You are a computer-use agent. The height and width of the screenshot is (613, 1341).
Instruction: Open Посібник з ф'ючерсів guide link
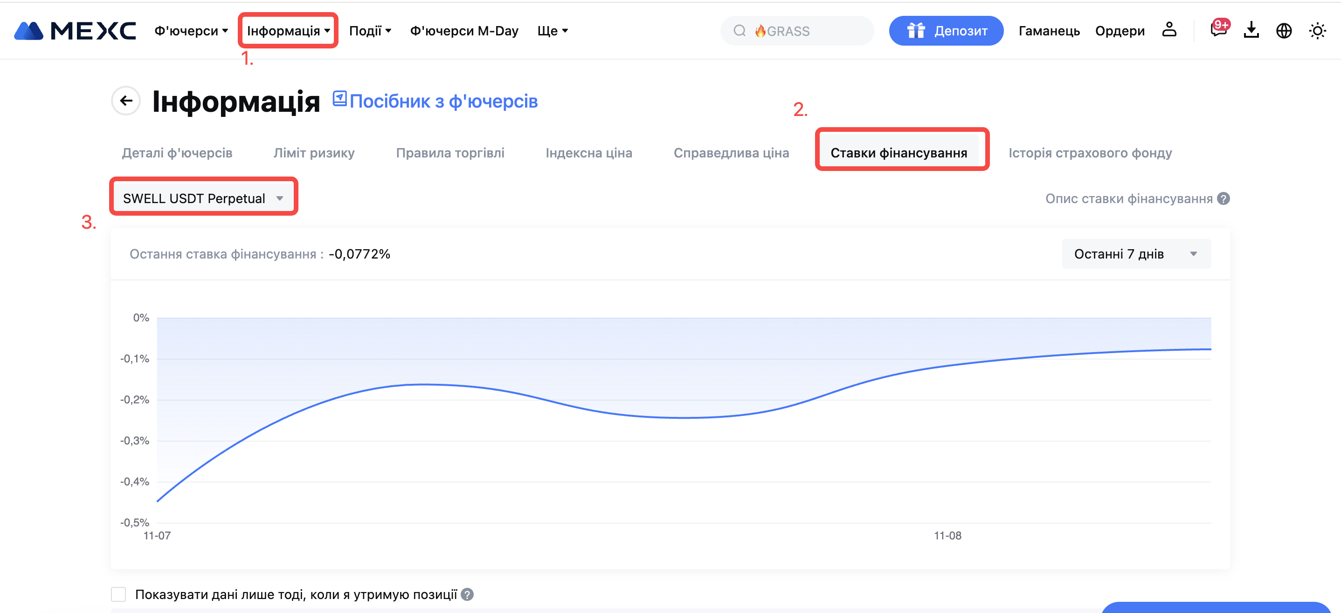click(x=435, y=101)
